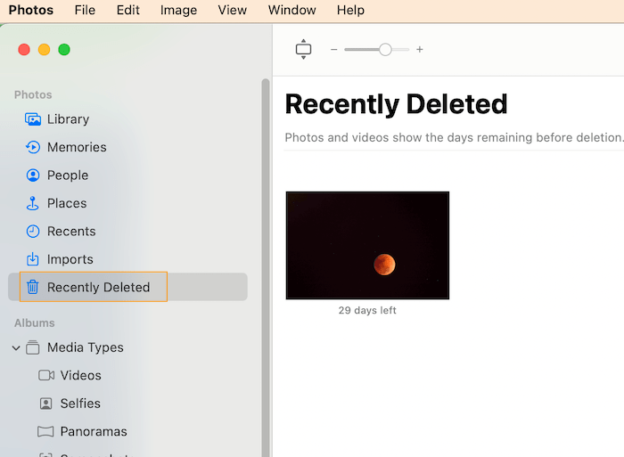Open Memories via its sidebar icon
Image resolution: width=624 pixels, height=457 pixels.
[33, 147]
